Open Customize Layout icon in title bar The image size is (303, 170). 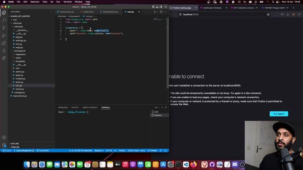166,7
